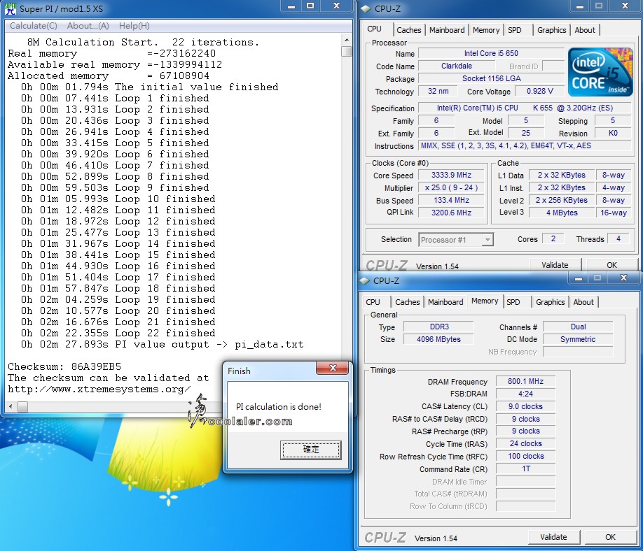This screenshot has width=643, height=551.
Task: Click the DDR3 memory type value
Action: click(438, 327)
